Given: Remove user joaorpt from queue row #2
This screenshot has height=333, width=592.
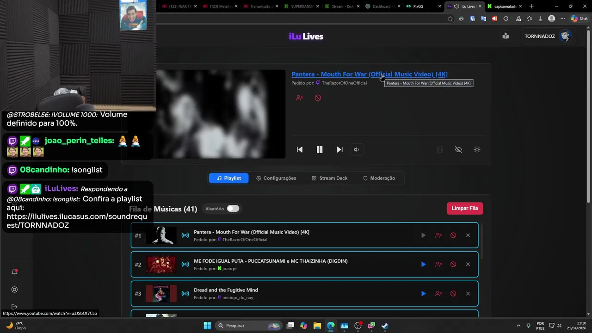Looking at the screenshot, I should 438,265.
